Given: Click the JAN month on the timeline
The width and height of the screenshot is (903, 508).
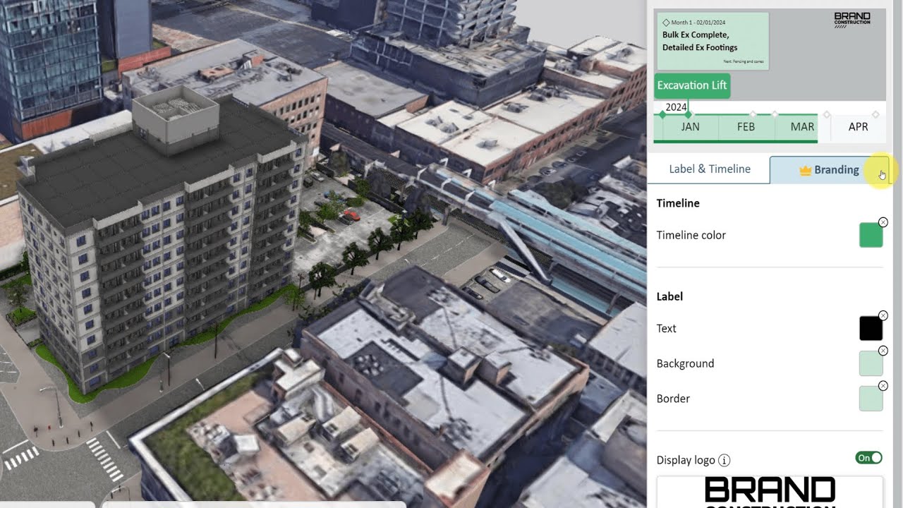Looking at the screenshot, I should (x=690, y=127).
